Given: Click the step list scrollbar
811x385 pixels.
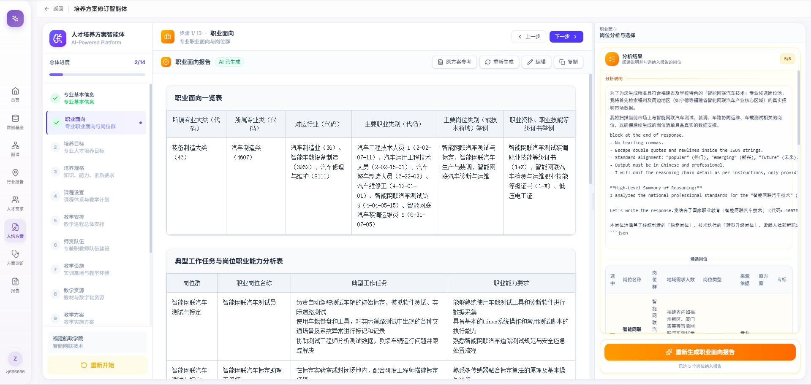Looking at the screenshot, I should (x=150, y=169).
